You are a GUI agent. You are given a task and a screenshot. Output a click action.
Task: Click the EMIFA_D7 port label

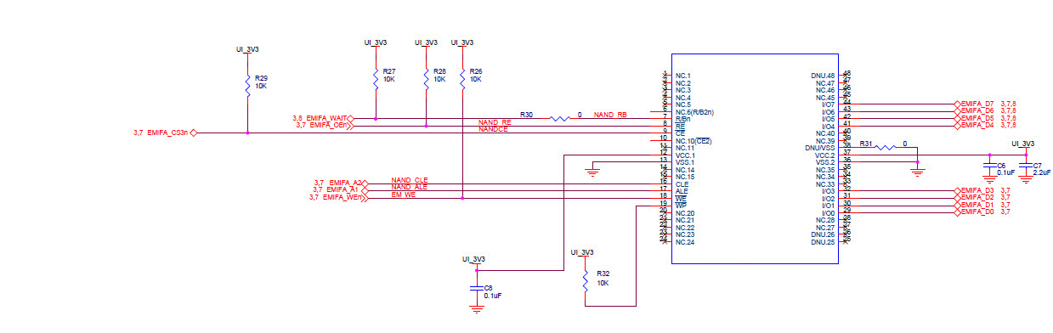tap(977, 104)
